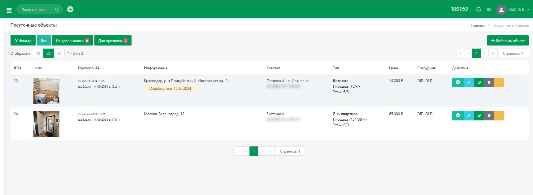Click the price 65,000 ₽

[396, 114]
